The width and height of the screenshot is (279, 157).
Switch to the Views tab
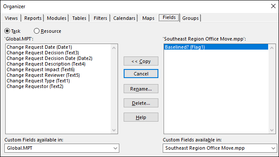coord(11,18)
